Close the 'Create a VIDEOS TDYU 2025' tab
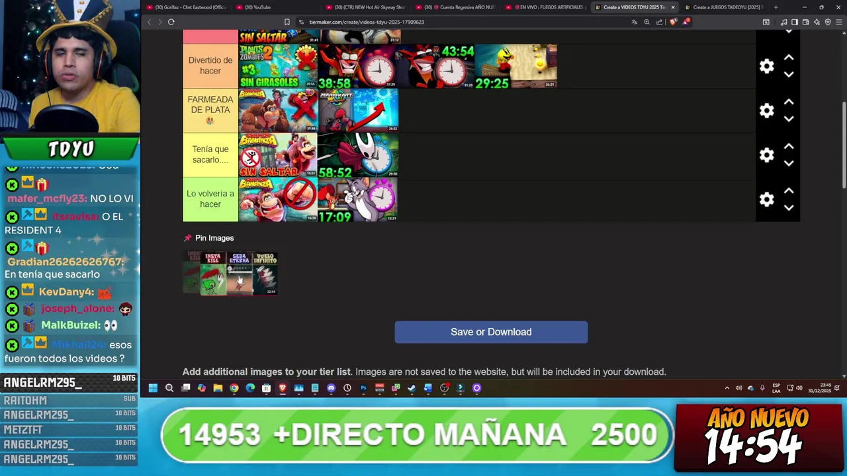Image resolution: width=847 pixels, height=476 pixels. pos(673,7)
